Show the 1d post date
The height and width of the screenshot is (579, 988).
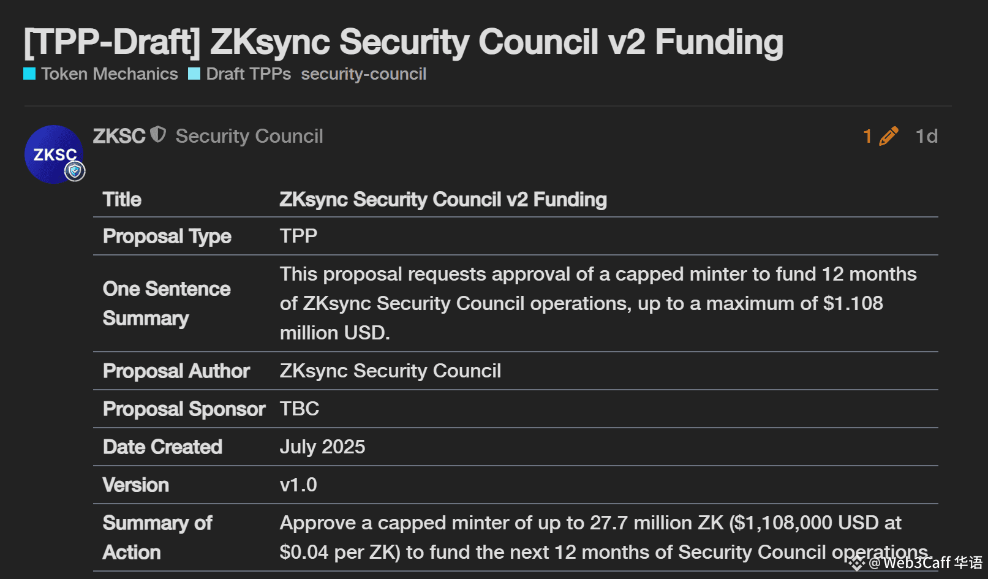[x=927, y=136]
